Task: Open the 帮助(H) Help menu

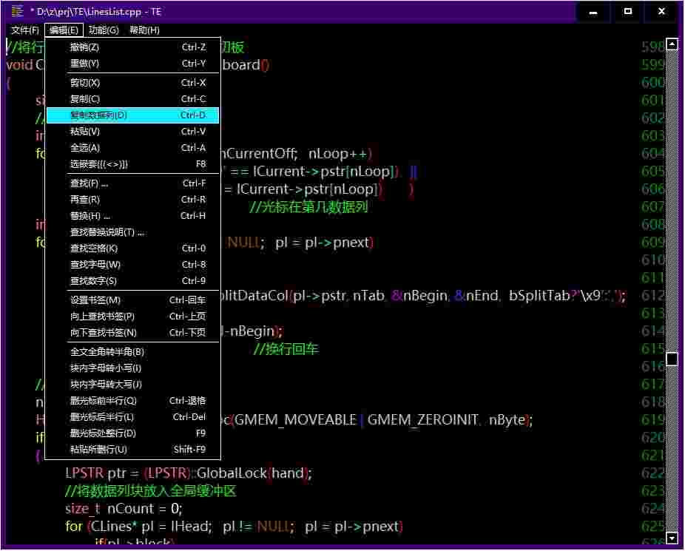Action: pos(145,30)
